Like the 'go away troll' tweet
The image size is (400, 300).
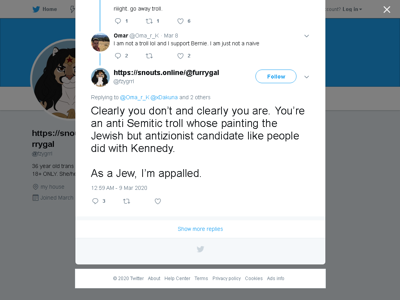(x=180, y=21)
